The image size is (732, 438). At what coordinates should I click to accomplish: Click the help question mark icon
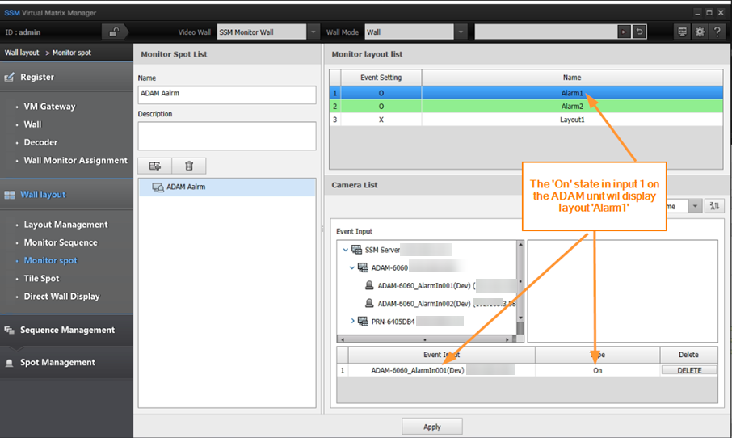click(x=717, y=32)
